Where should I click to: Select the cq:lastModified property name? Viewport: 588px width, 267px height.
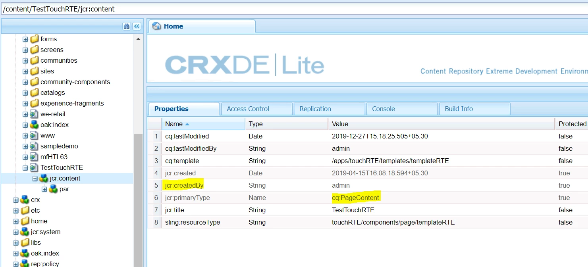(x=187, y=136)
